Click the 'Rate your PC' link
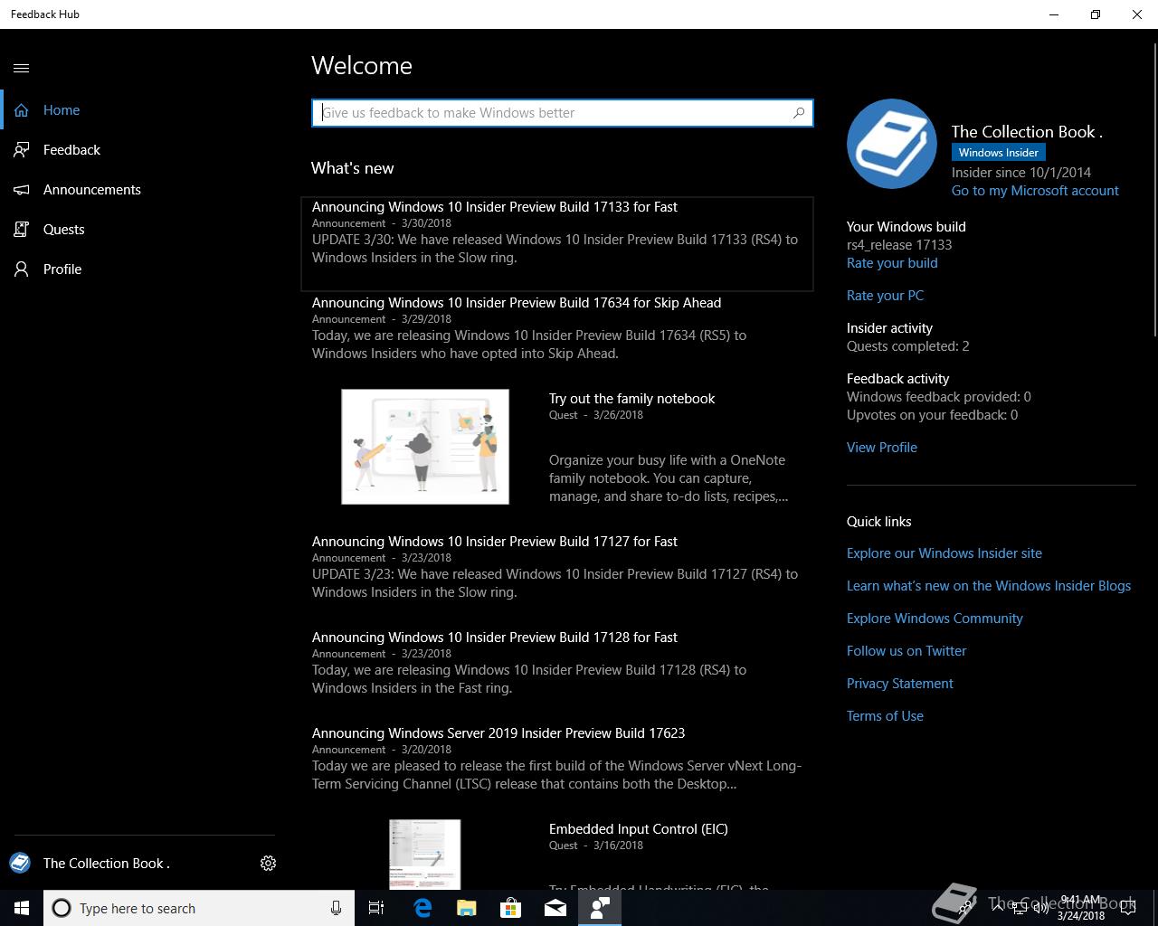This screenshot has height=926, width=1158. (x=885, y=296)
